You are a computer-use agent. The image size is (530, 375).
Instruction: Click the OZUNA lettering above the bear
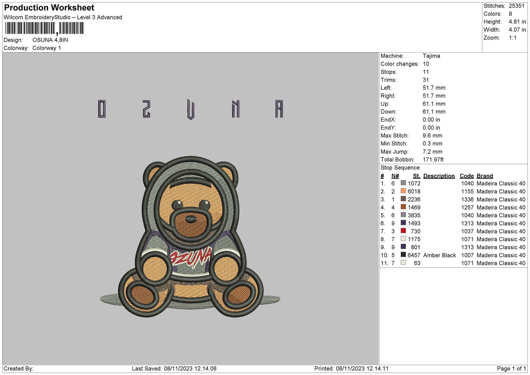[190, 109]
